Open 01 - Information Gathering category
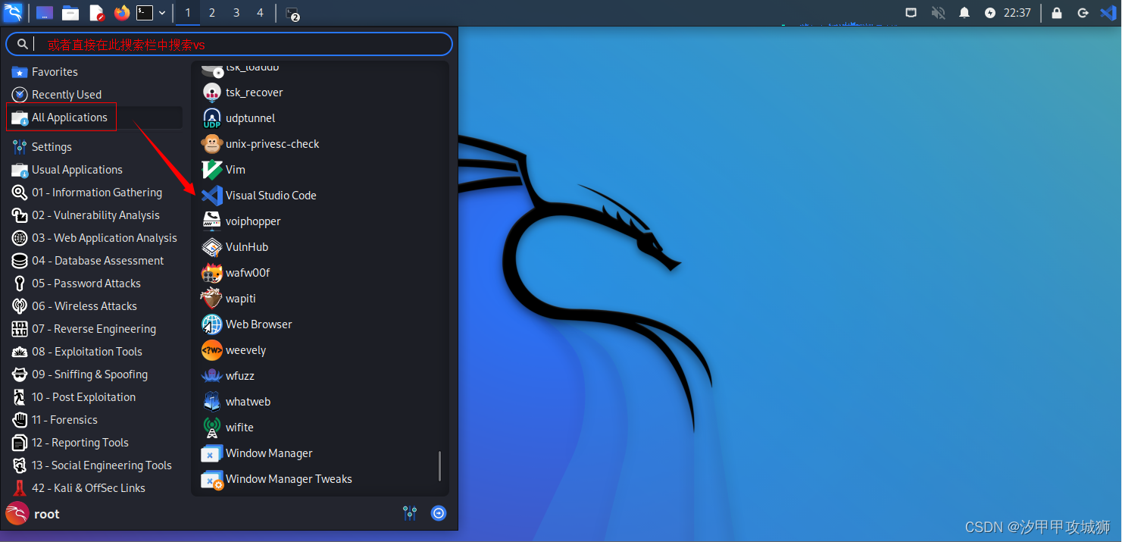This screenshot has width=1122, height=542. 96,193
